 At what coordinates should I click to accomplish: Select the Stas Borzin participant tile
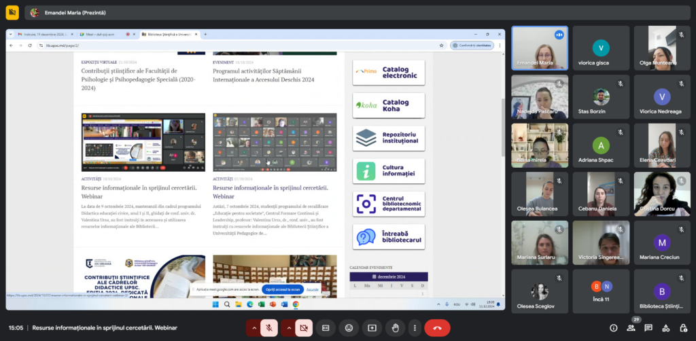click(601, 96)
